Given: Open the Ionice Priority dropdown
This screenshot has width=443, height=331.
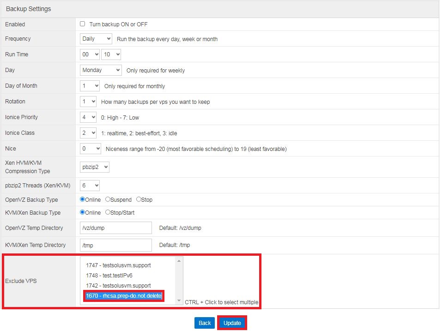Looking at the screenshot, I should 88,117.
